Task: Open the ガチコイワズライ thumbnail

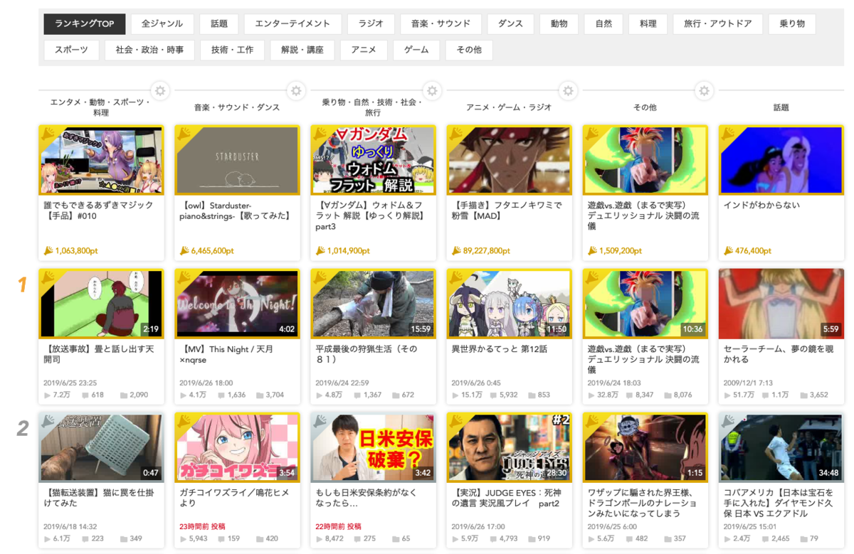Action: [238, 447]
